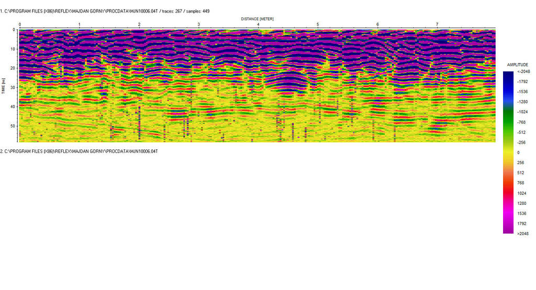
Task: Pick the purple >2048 amplitude color band
Action: click(x=508, y=230)
